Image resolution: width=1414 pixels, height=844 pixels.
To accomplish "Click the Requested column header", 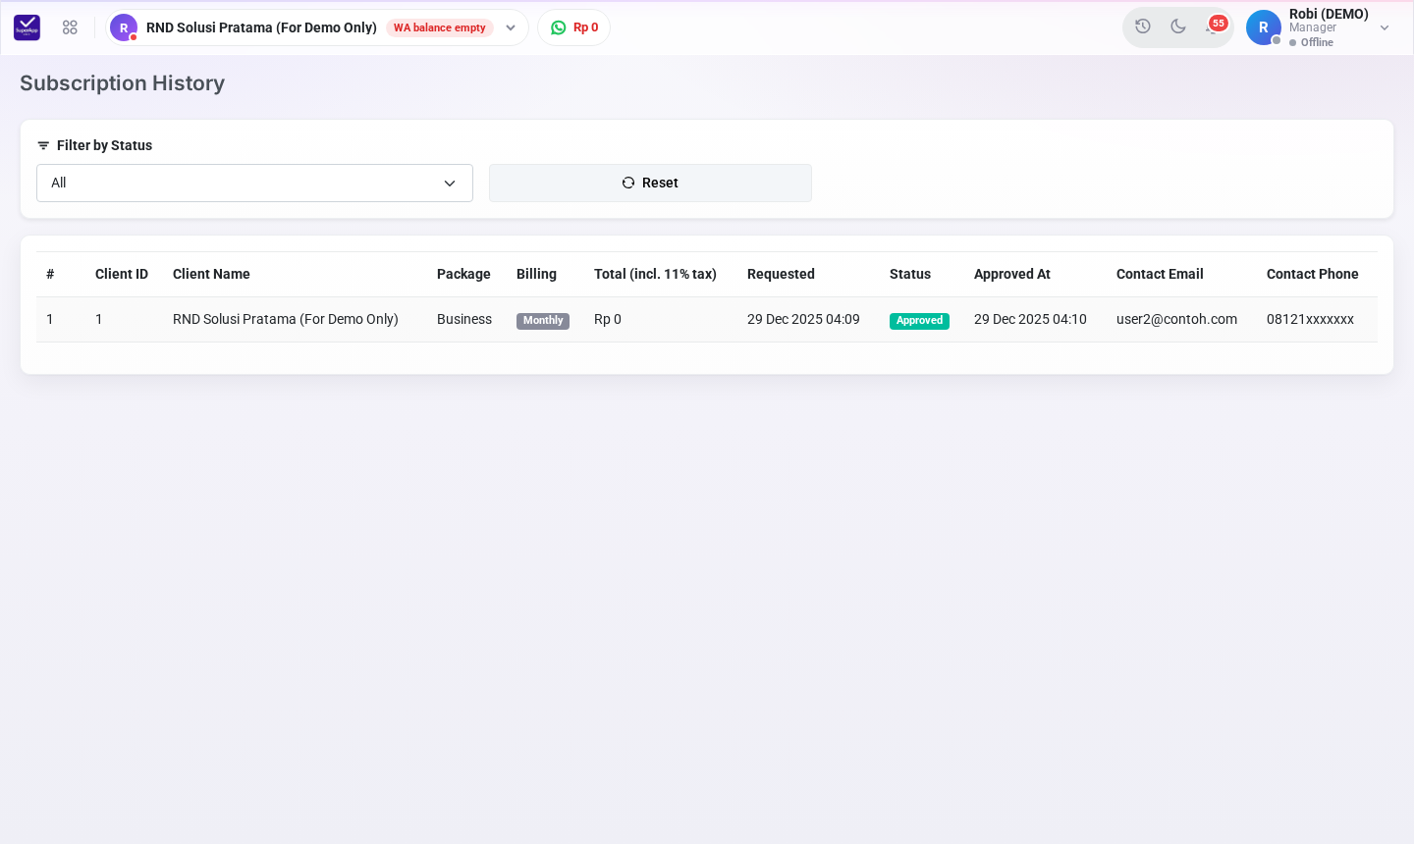I will click(781, 274).
